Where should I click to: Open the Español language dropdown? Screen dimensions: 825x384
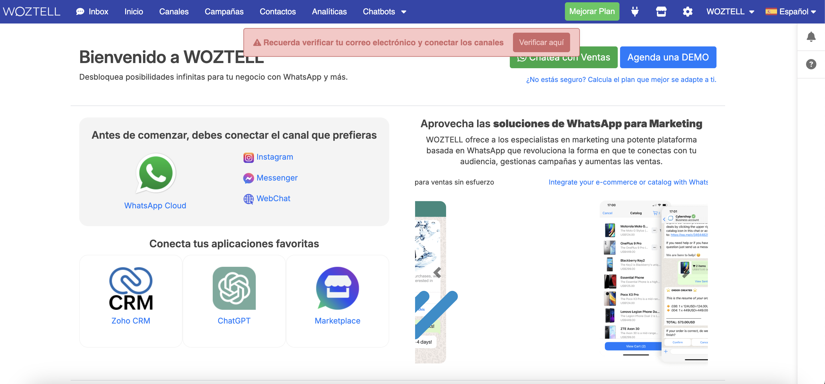click(791, 11)
